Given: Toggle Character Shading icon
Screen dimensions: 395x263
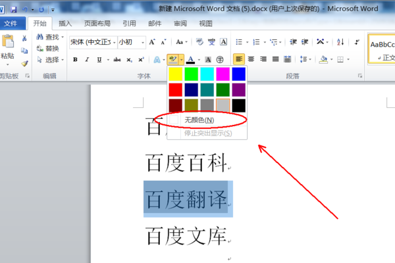Looking at the screenshot, I should tap(208, 60).
